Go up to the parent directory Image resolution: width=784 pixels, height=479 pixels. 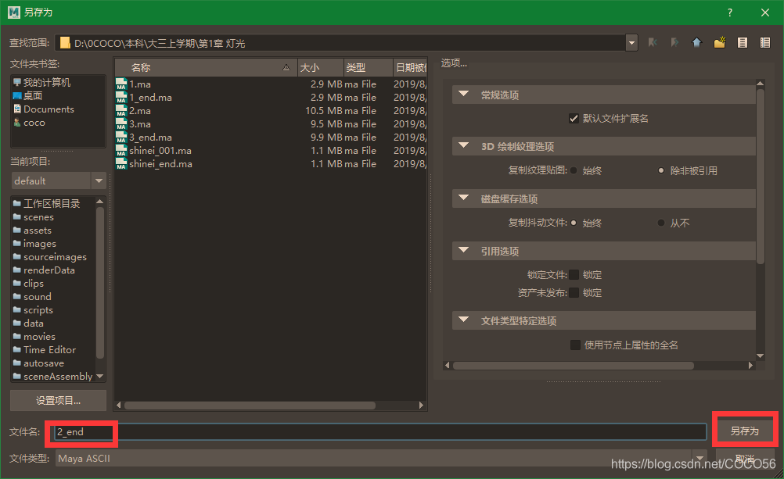click(696, 43)
